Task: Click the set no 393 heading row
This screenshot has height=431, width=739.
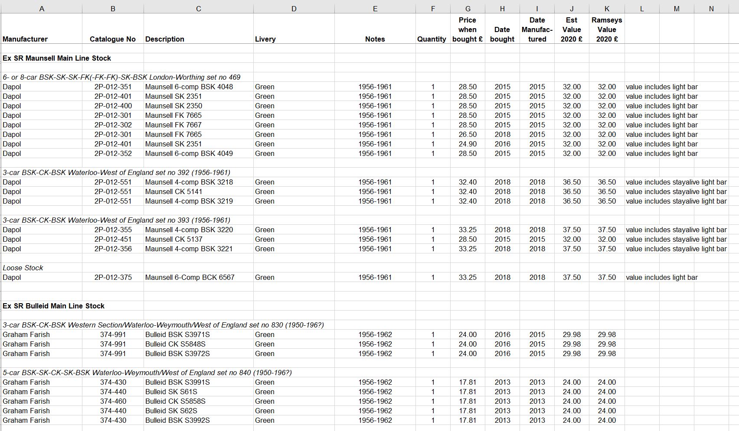Action: click(116, 220)
